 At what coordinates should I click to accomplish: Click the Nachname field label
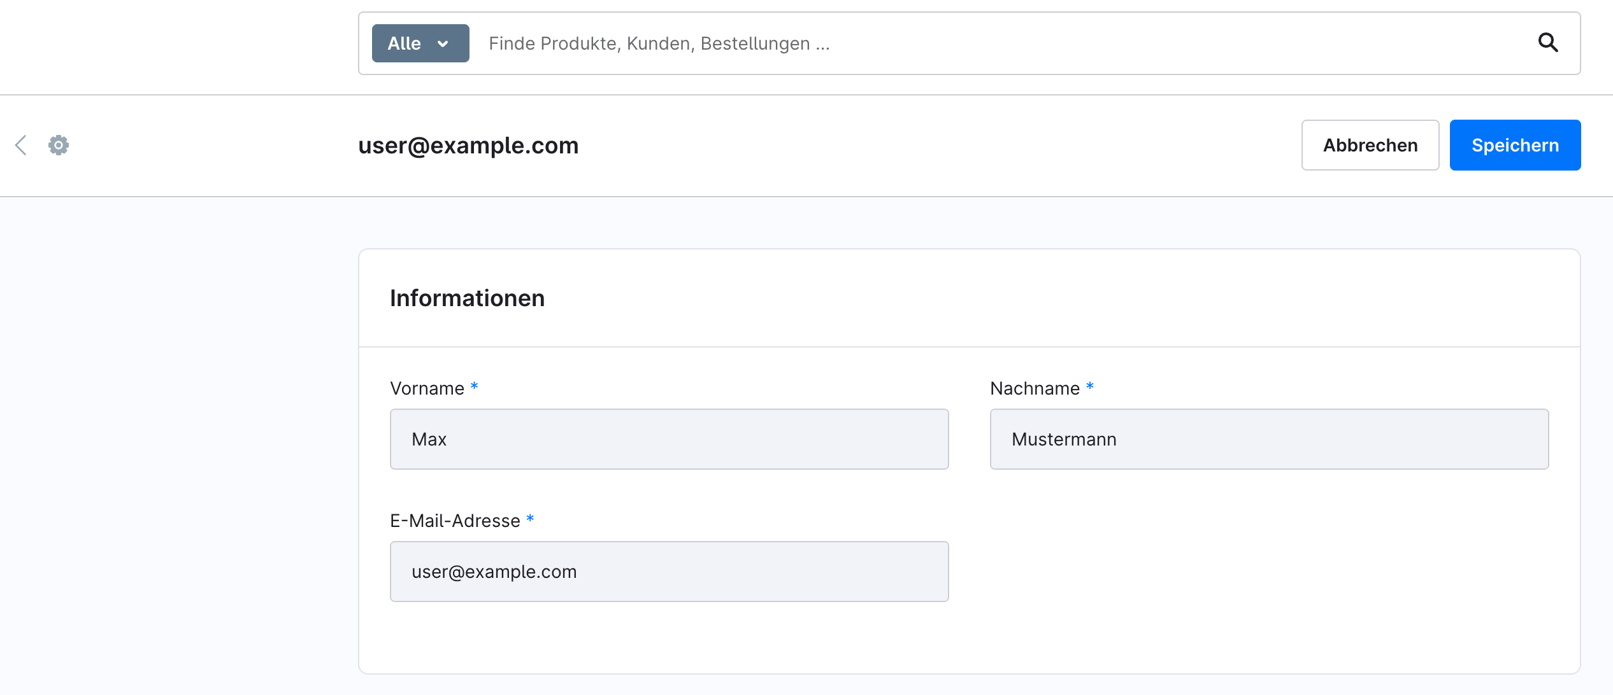pos(1035,388)
